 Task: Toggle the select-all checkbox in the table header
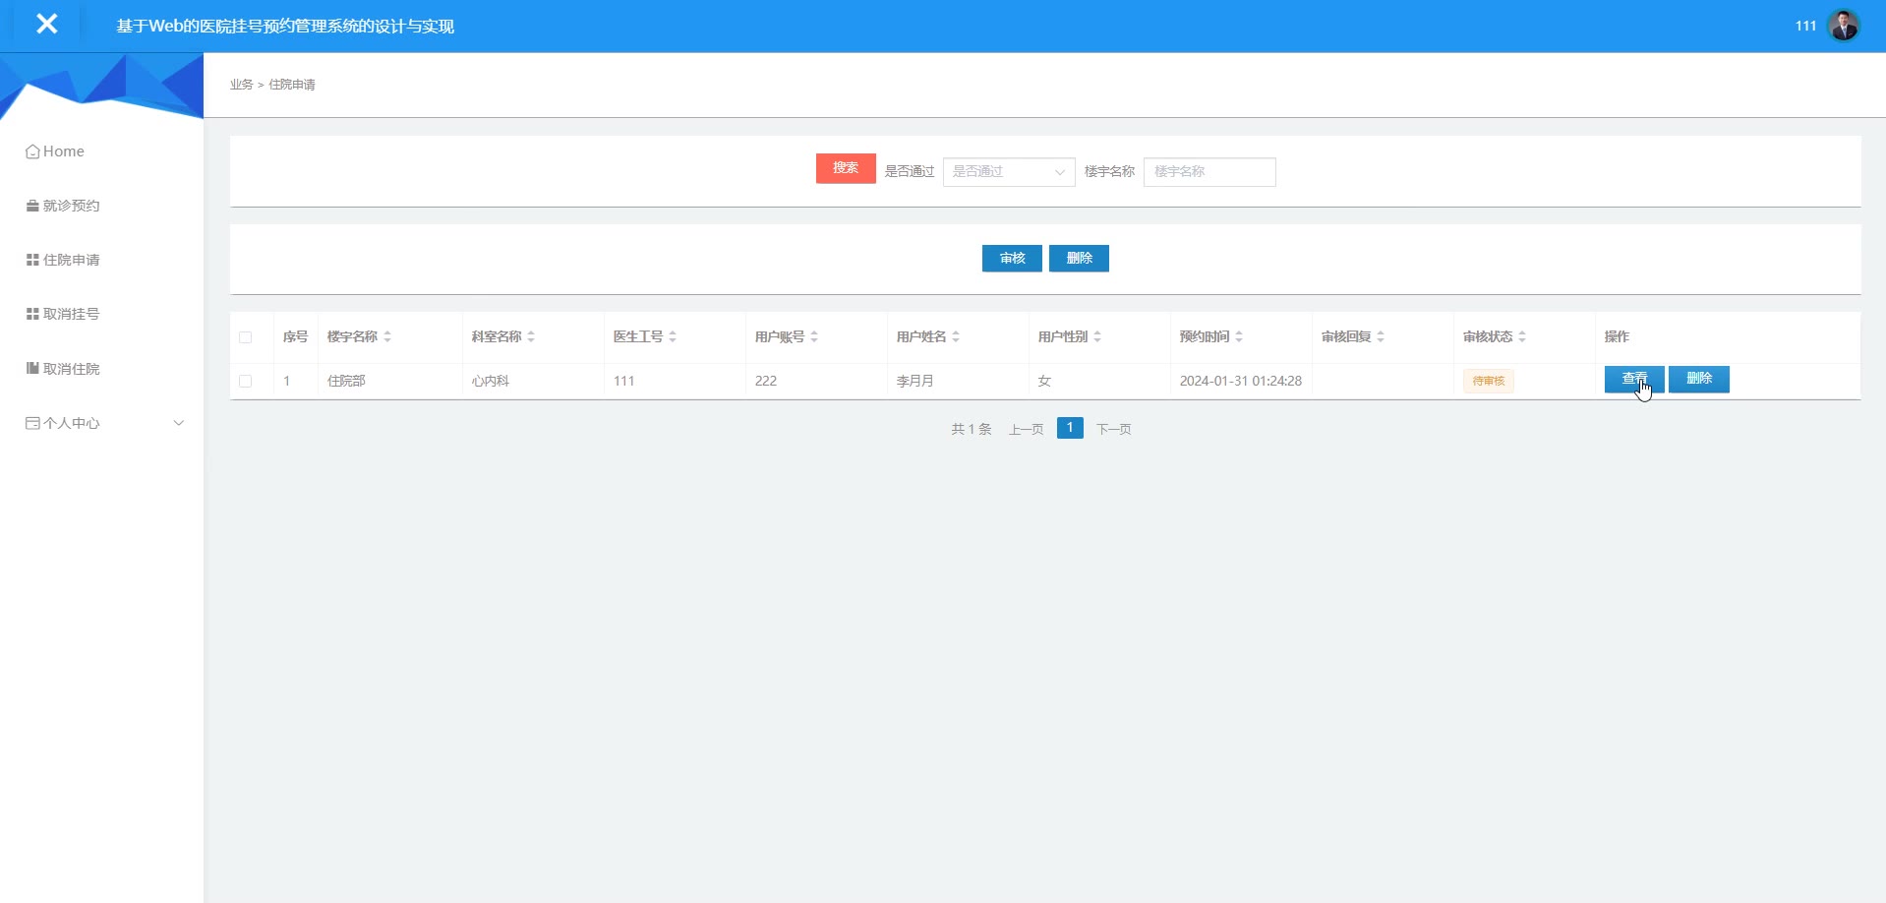click(246, 337)
